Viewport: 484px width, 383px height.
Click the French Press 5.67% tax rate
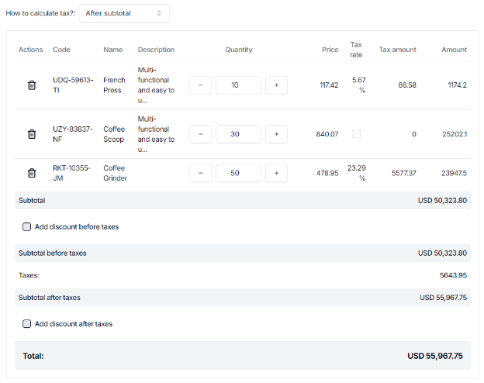coord(358,85)
